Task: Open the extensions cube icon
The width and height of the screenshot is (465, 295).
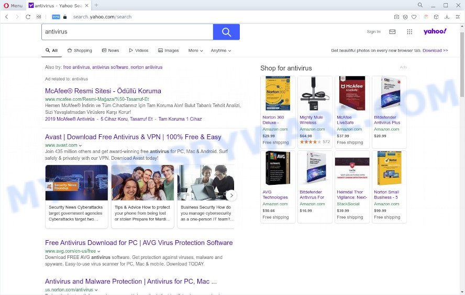Action: 436,17
